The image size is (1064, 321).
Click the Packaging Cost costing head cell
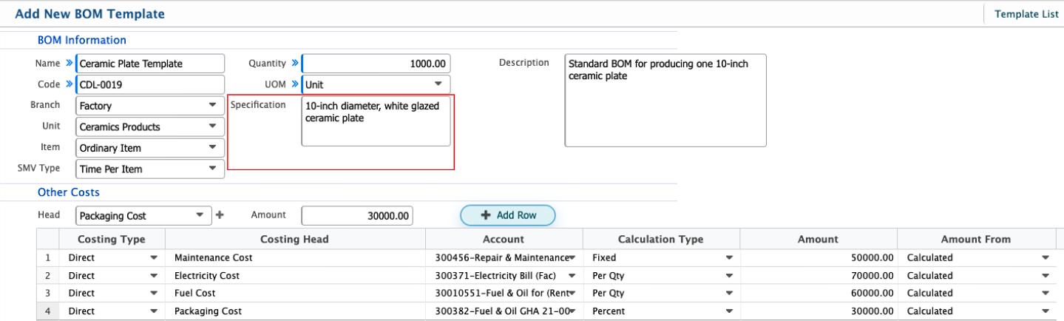296,311
